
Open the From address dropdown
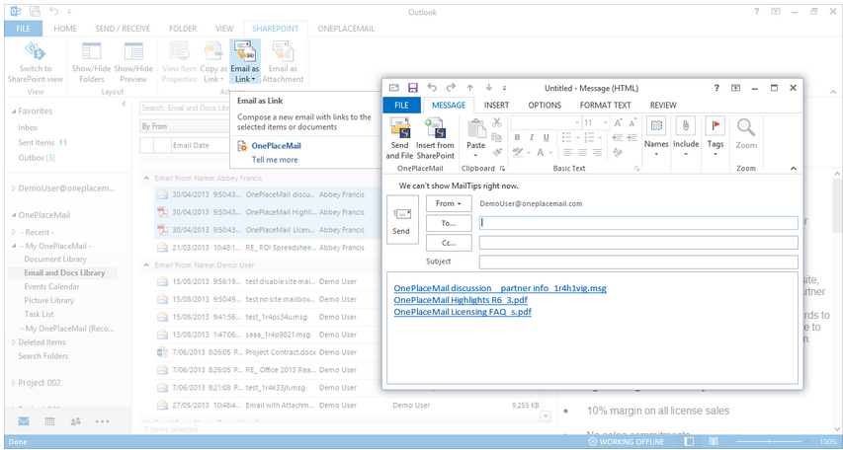[x=449, y=203]
